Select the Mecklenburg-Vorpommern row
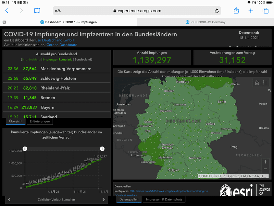The height and width of the screenshot is (206, 274). point(57,69)
